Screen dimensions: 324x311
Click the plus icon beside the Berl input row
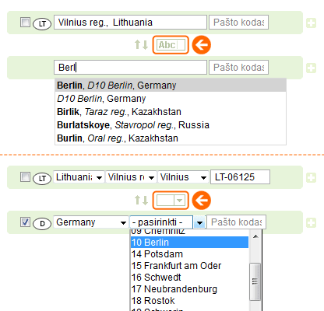coord(311,68)
